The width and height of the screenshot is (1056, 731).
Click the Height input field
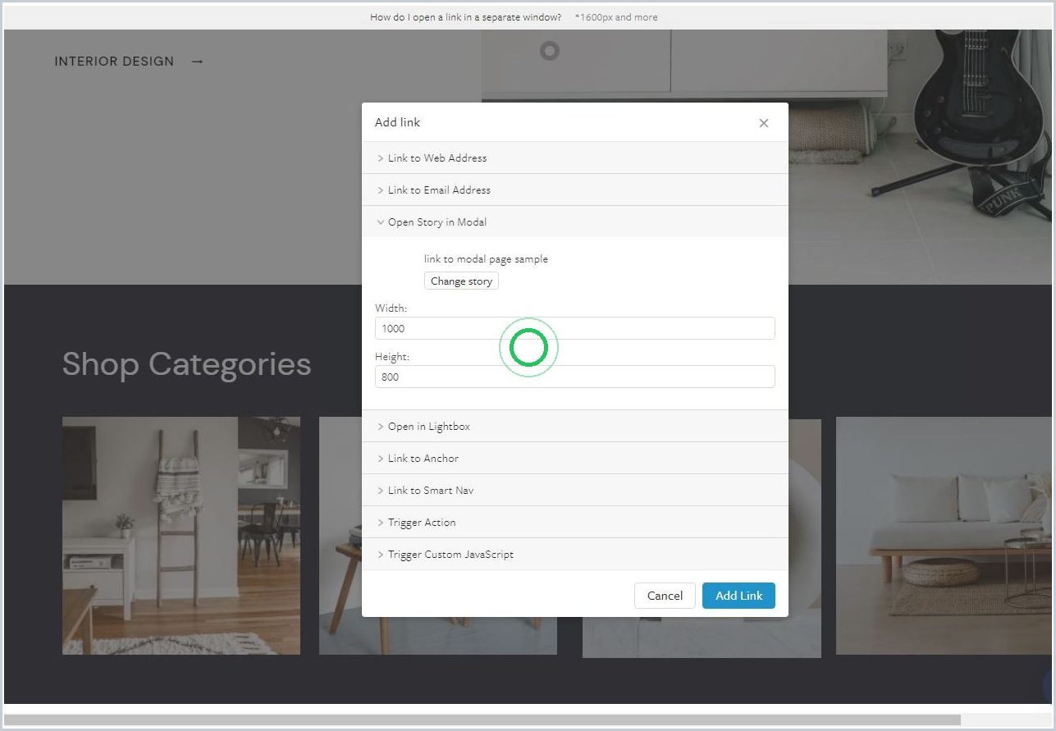coord(574,377)
